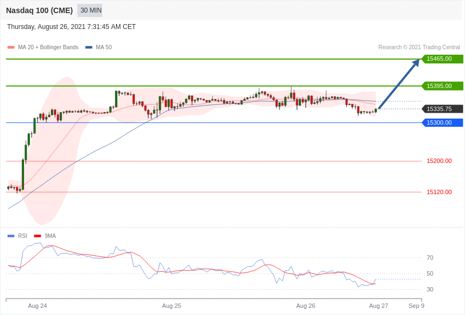
Task: Click the MA 20 + Bollinger Bands legend swatch
Action: coord(11,48)
